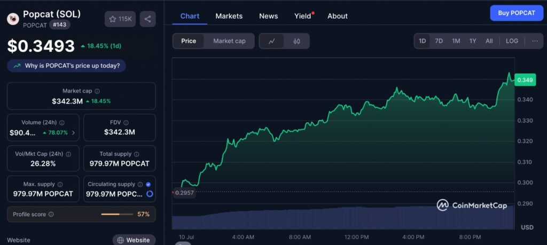The width and height of the screenshot is (547, 245).
Task: Select the Market cap view toggle
Action: pos(229,41)
